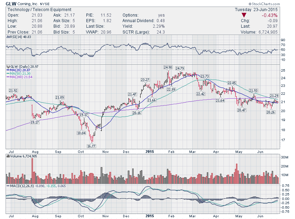Click the 20.26 price annotation
The width and height of the screenshot is (295, 219).
click(x=271, y=112)
